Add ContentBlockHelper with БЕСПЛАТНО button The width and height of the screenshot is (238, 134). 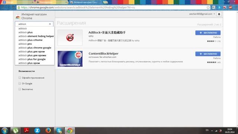tap(208, 54)
